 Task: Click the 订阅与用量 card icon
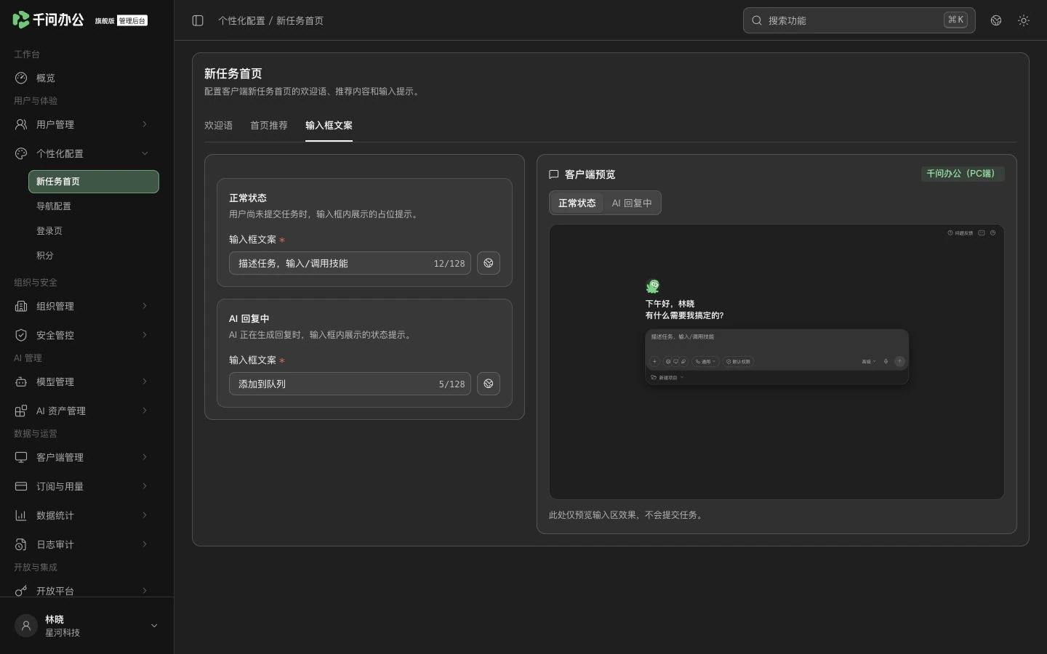[21, 486]
